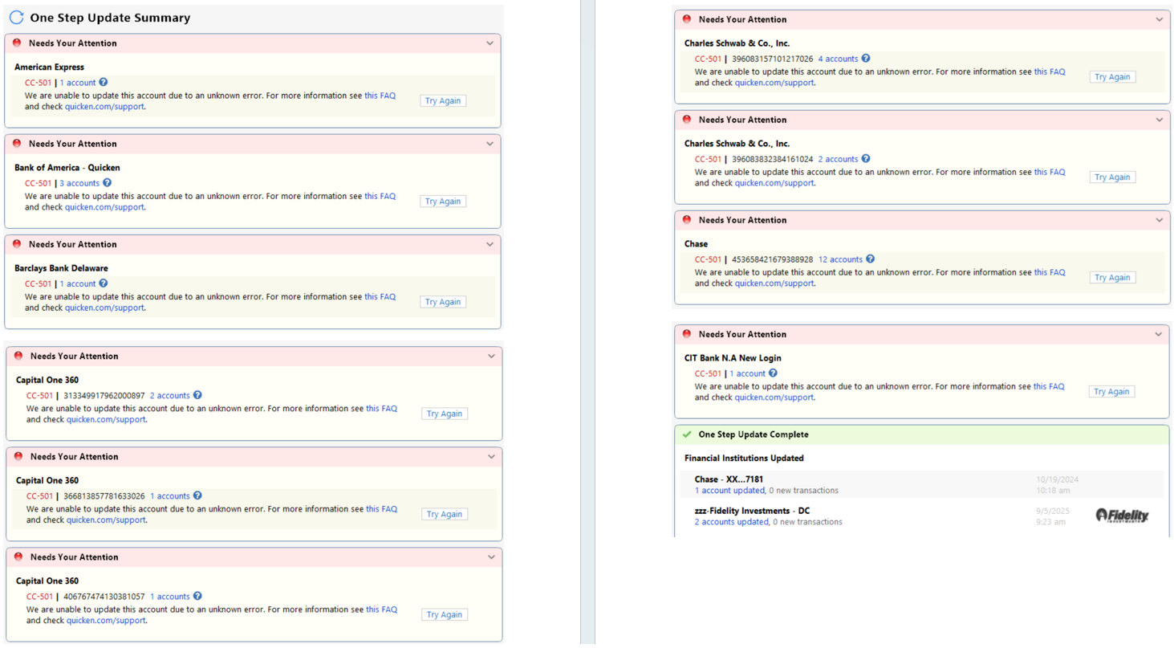Open Chase '12 accounts' link
Image resolution: width=1174 pixels, height=648 pixels.
tap(840, 259)
